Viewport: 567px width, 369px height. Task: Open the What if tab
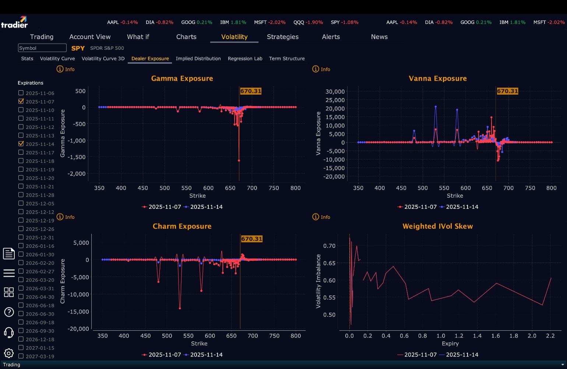click(x=138, y=37)
